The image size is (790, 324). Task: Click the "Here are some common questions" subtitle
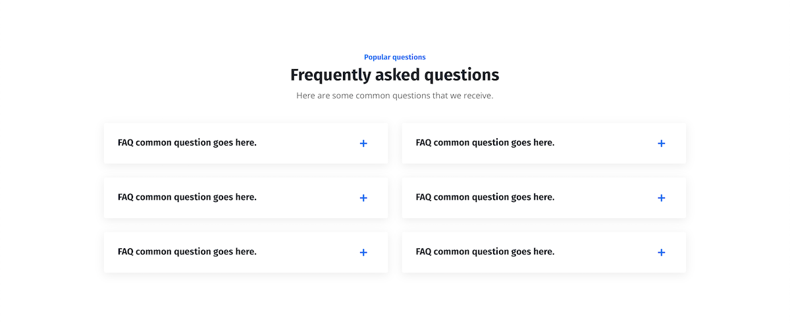(x=395, y=96)
